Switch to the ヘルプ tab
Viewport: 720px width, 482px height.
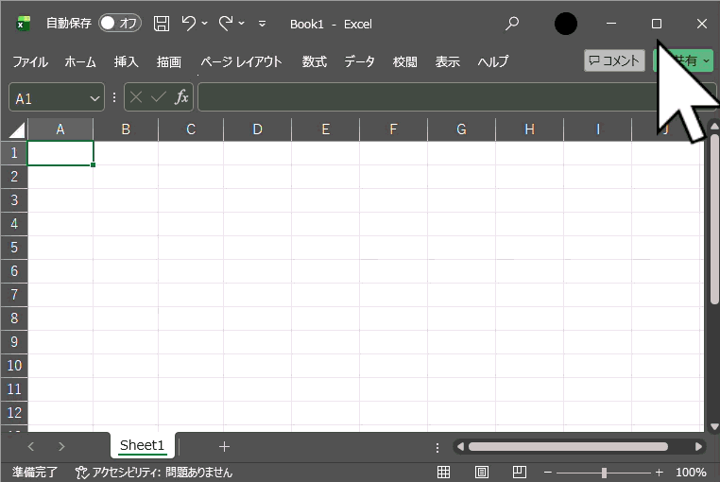click(493, 61)
